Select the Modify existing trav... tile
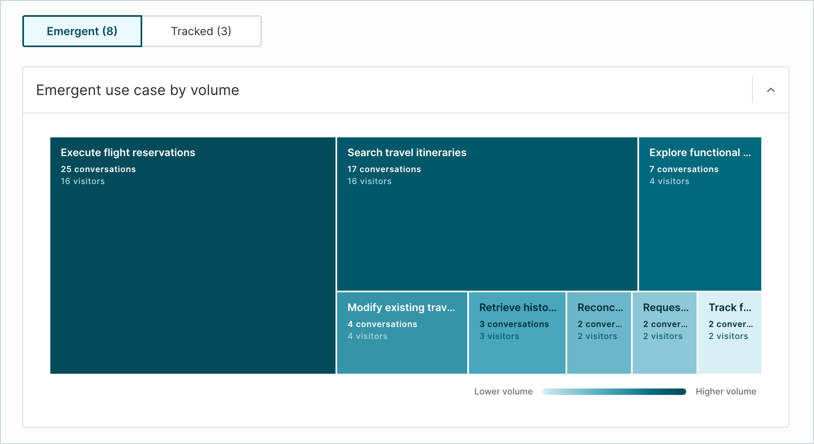This screenshot has height=444, width=814. click(402, 333)
